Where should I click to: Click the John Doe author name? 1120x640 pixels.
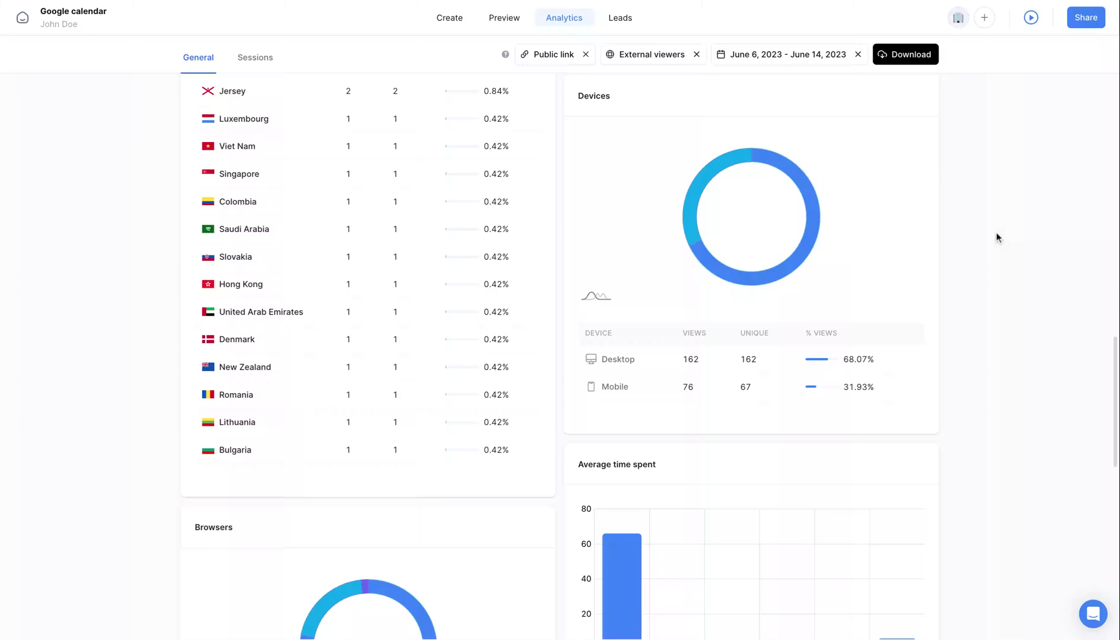(58, 24)
